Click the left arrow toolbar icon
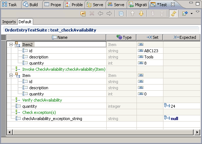This screenshot has height=144, width=202. pyautogui.click(x=100, y=13)
